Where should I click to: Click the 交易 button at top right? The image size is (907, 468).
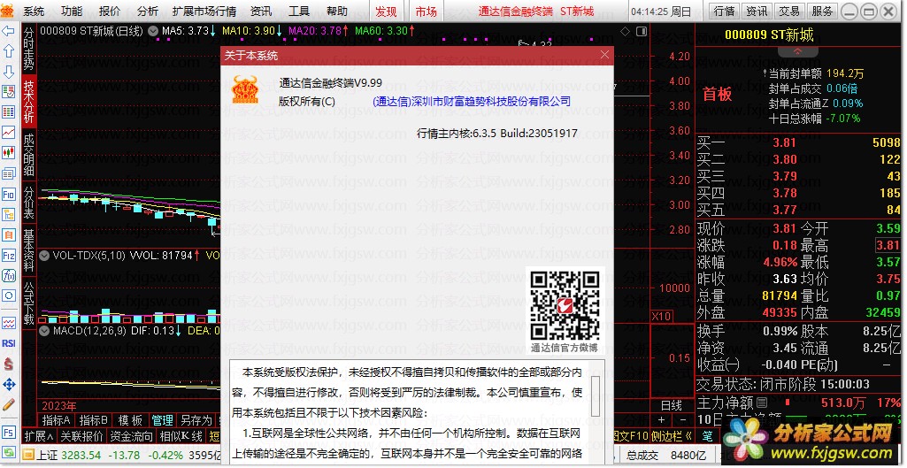point(789,11)
